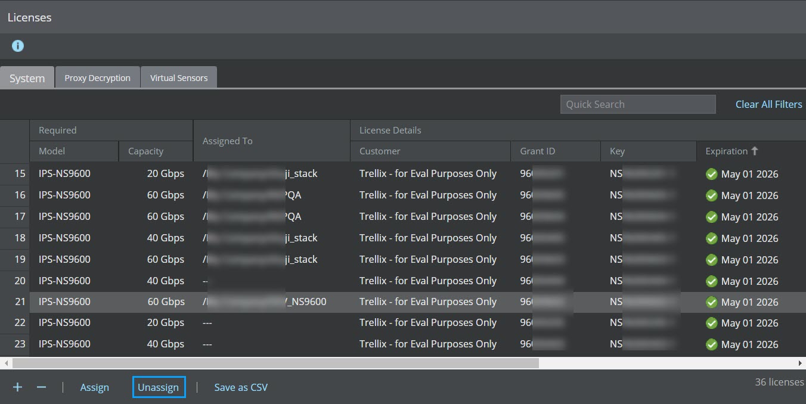
Task: Click the 36 licenses count
Action: 780,382
